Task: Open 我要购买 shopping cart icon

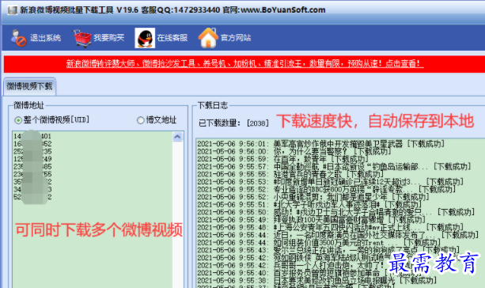Action: click(82, 38)
